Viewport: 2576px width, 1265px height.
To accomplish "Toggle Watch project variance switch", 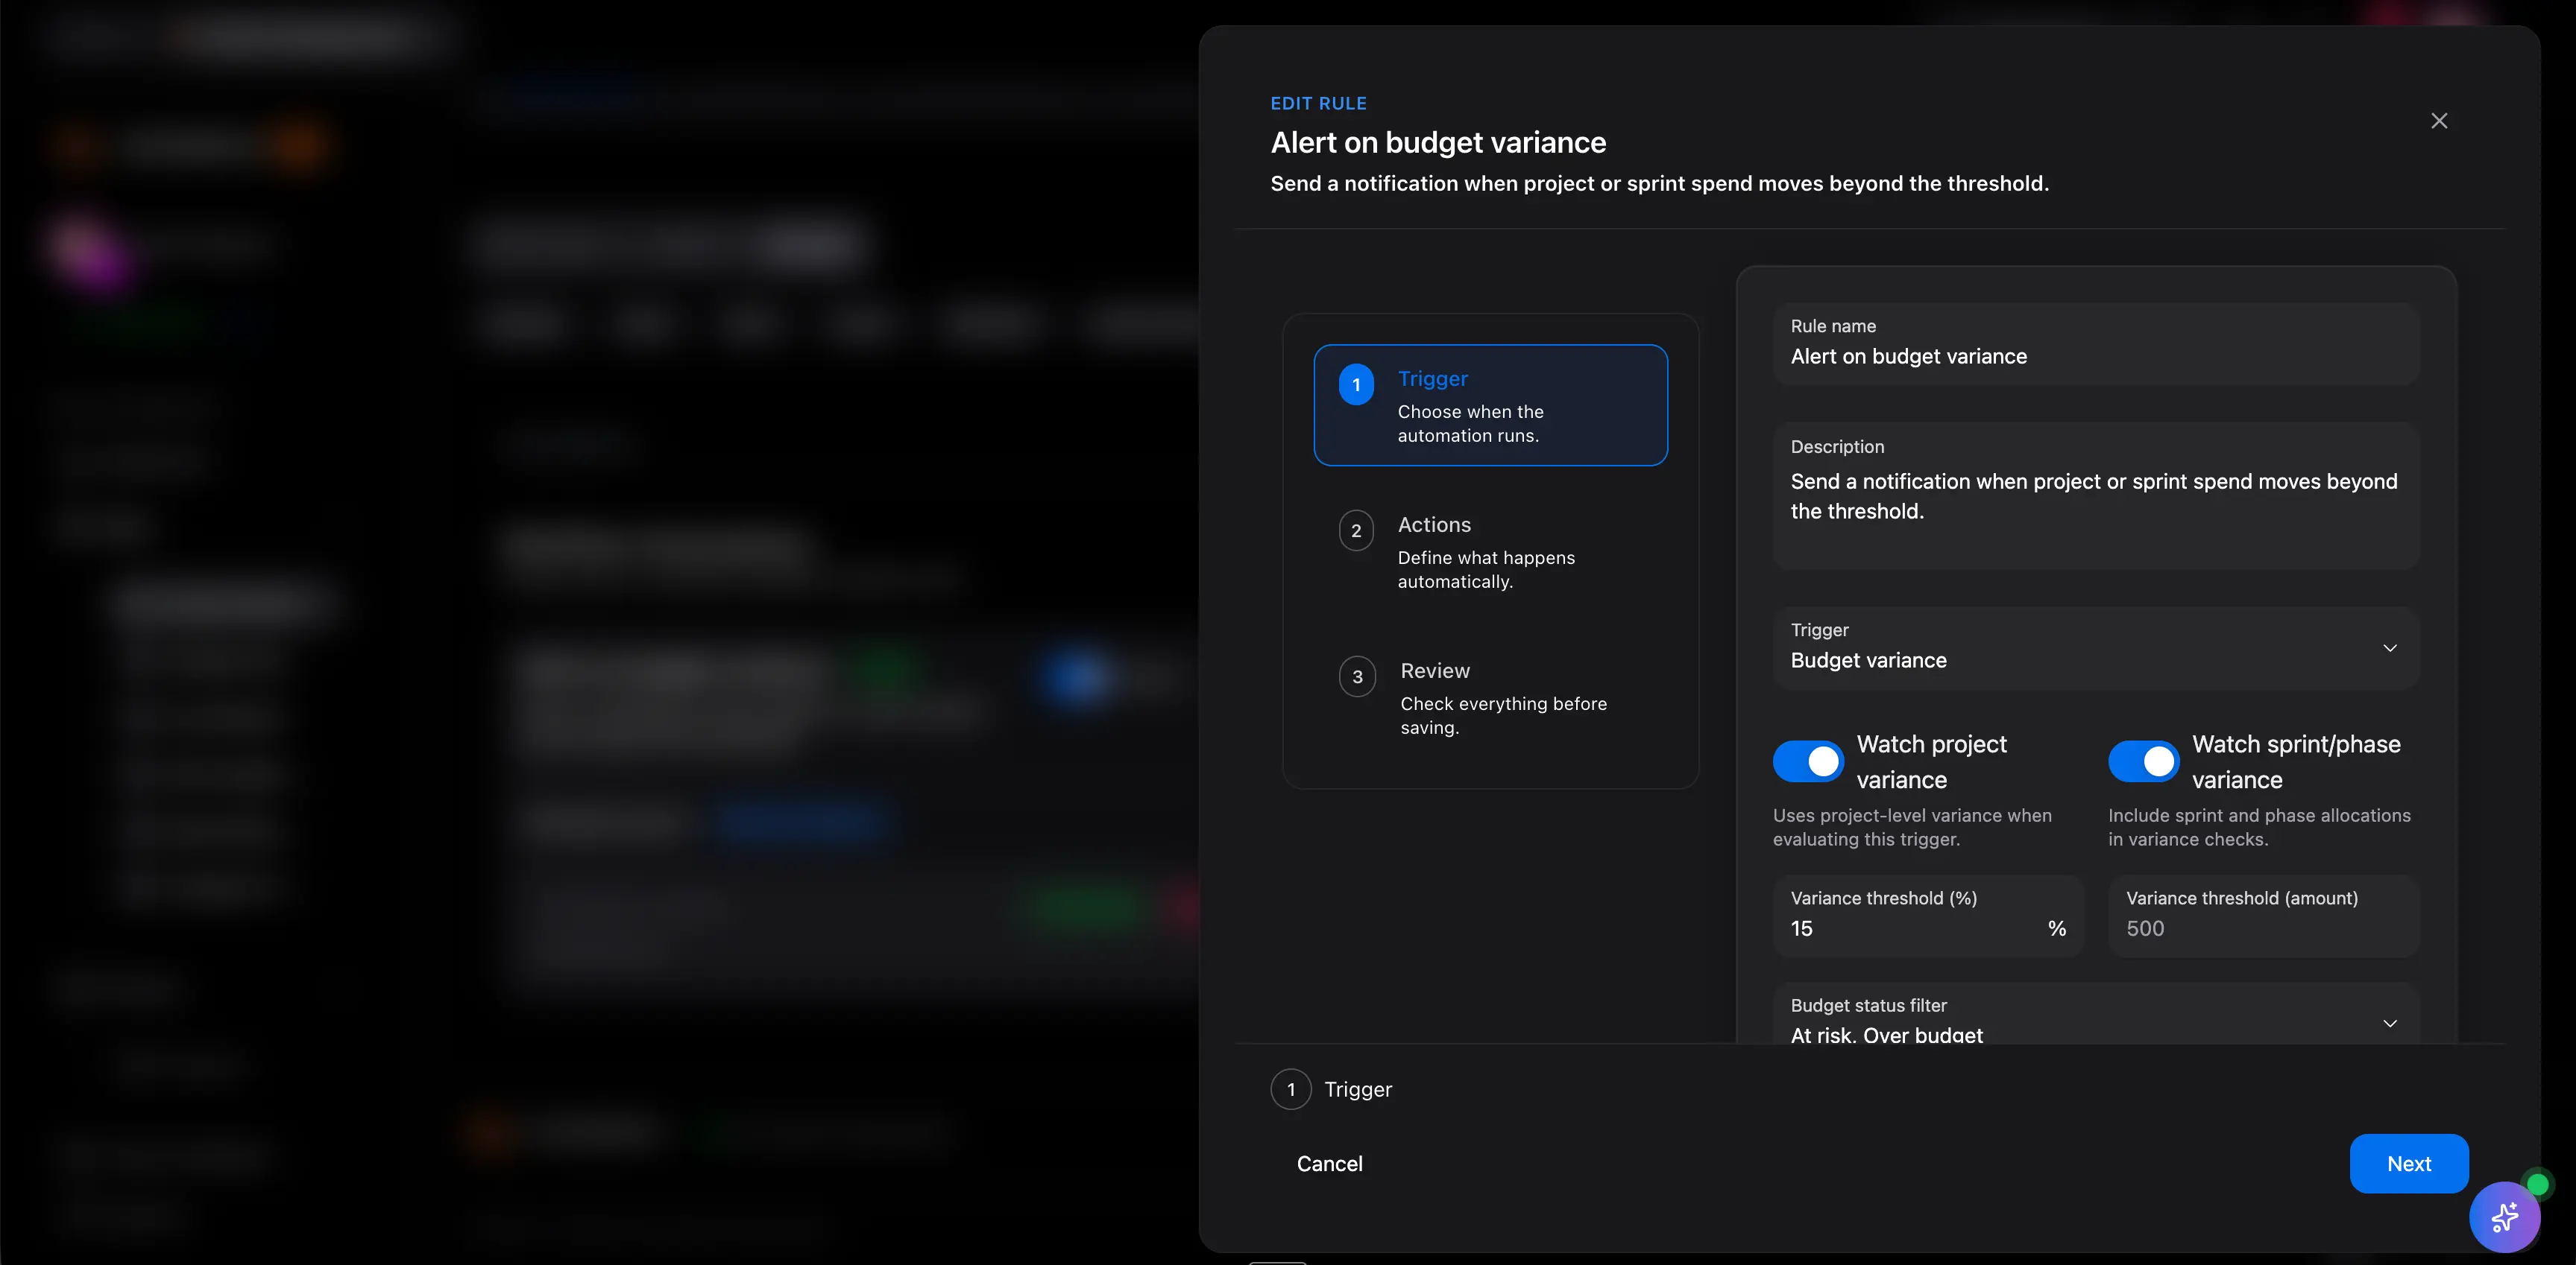I will [x=1807, y=761].
